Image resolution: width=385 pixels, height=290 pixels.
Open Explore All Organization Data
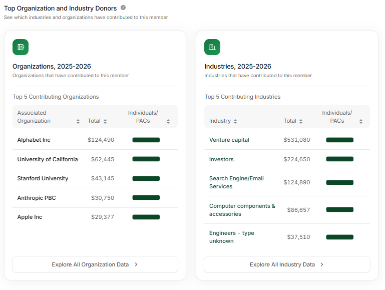[x=95, y=264]
